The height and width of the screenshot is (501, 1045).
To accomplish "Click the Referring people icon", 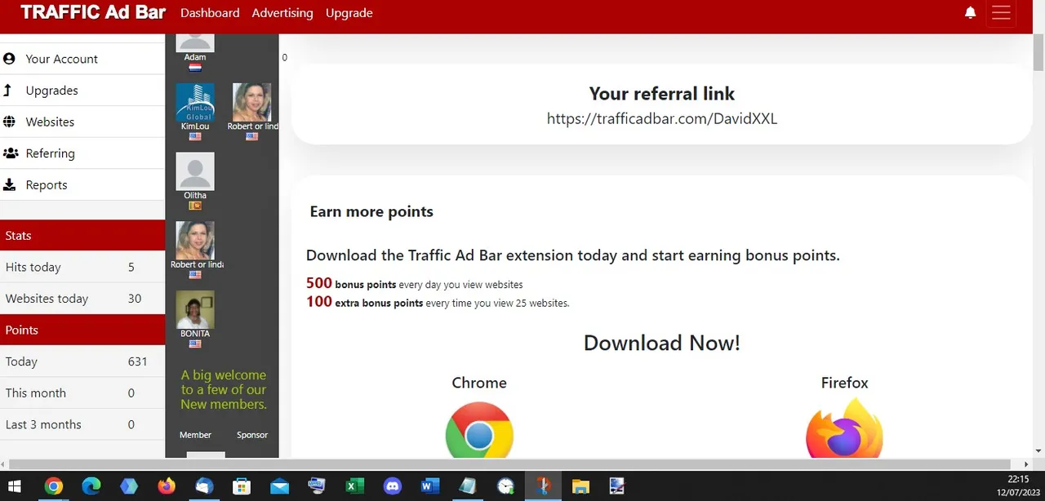I will [x=11, y=153].
